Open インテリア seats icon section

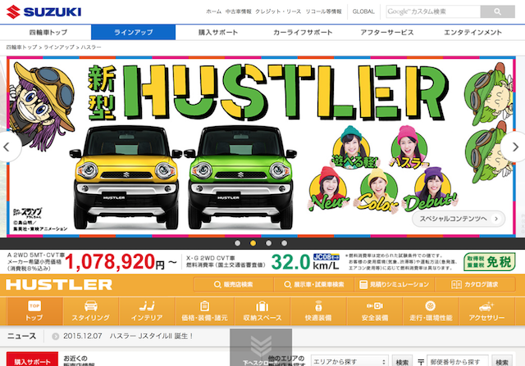pyautogui.click(x=147, y=311)
